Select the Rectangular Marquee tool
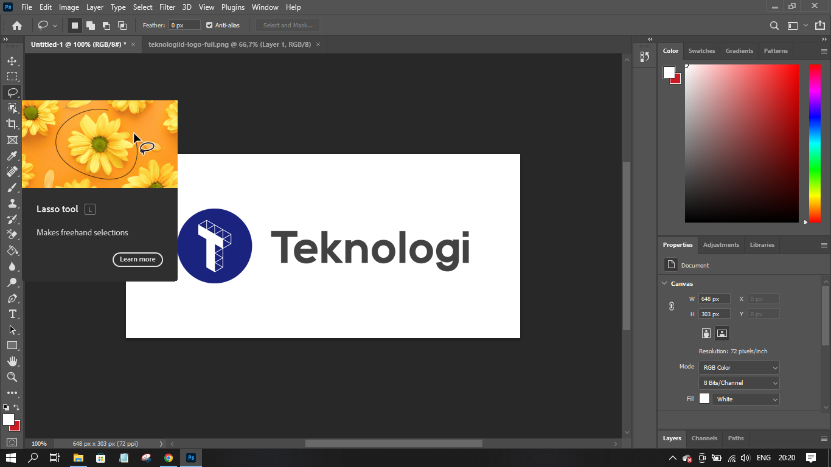831x467 pixels. (x=12, y=77)
